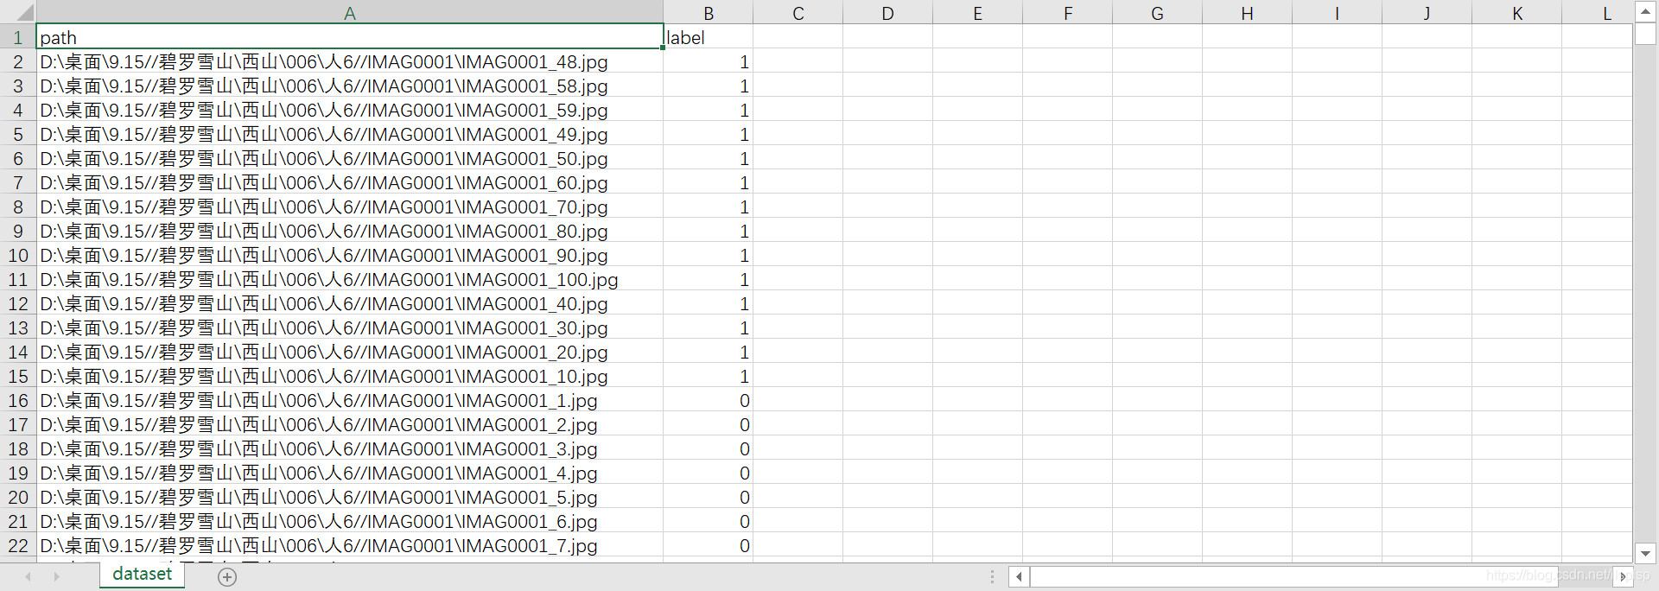
Task: Select column J header
Action: pos(1427,12)
